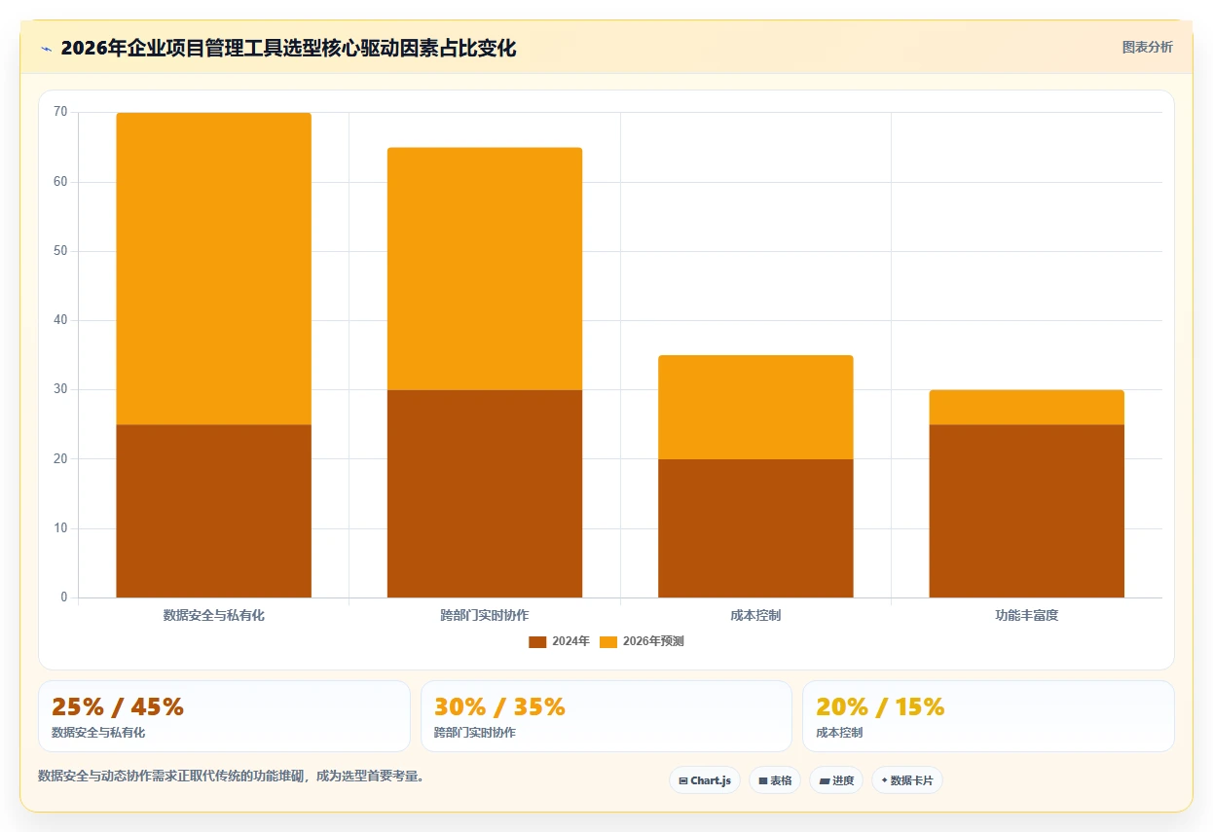Click the orange 2026 segment of 功能丰富度 bar
The width and height of the screenshot is (1213, 832).
coord(1026,407)
